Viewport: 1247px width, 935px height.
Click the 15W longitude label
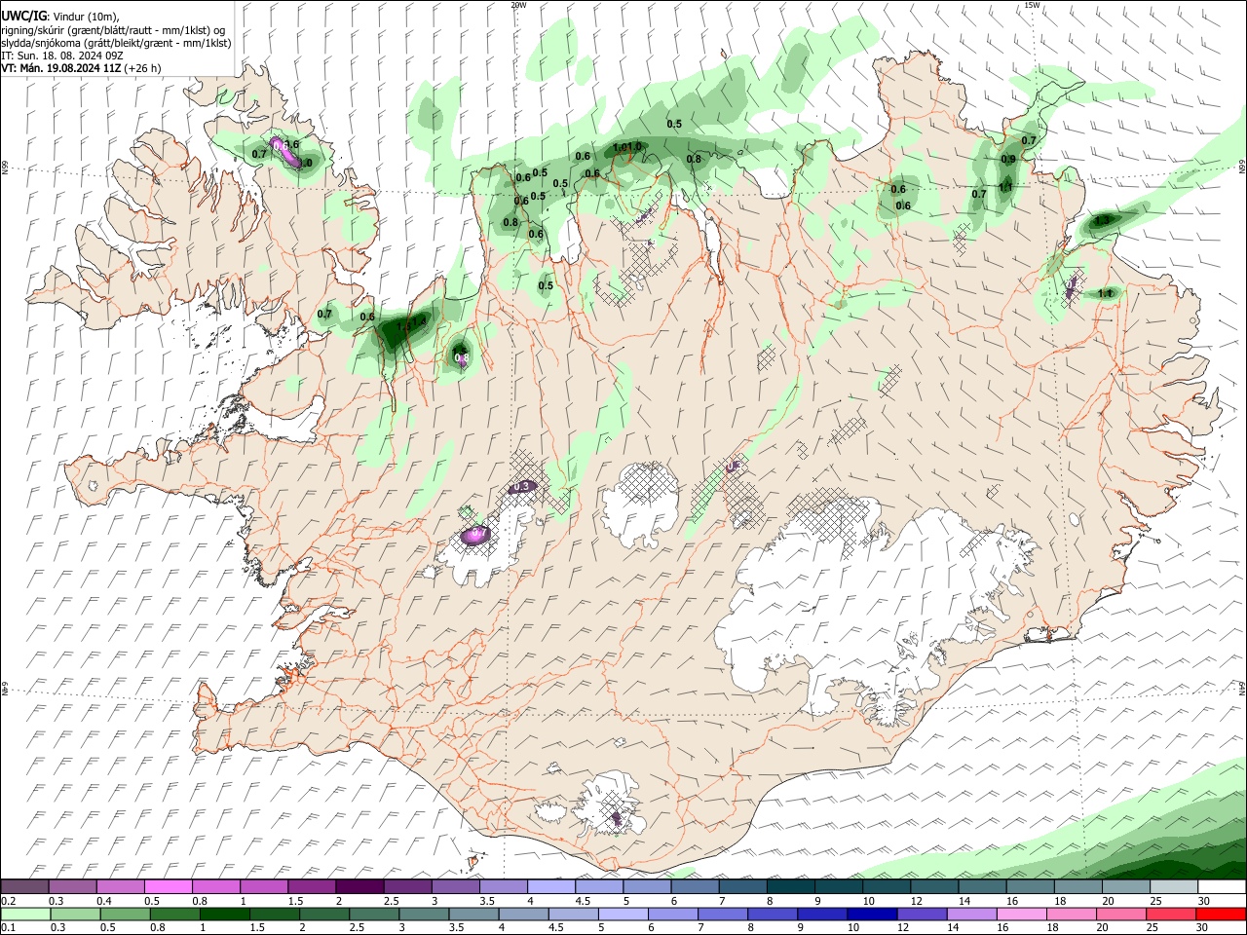pyautogui.click(x=1032, y=5)
